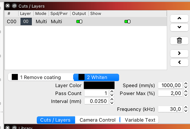Undock the Cuts / Layers panel
Image resolution: width=190 pixels, height=129 pixels.
pos(14,6)
